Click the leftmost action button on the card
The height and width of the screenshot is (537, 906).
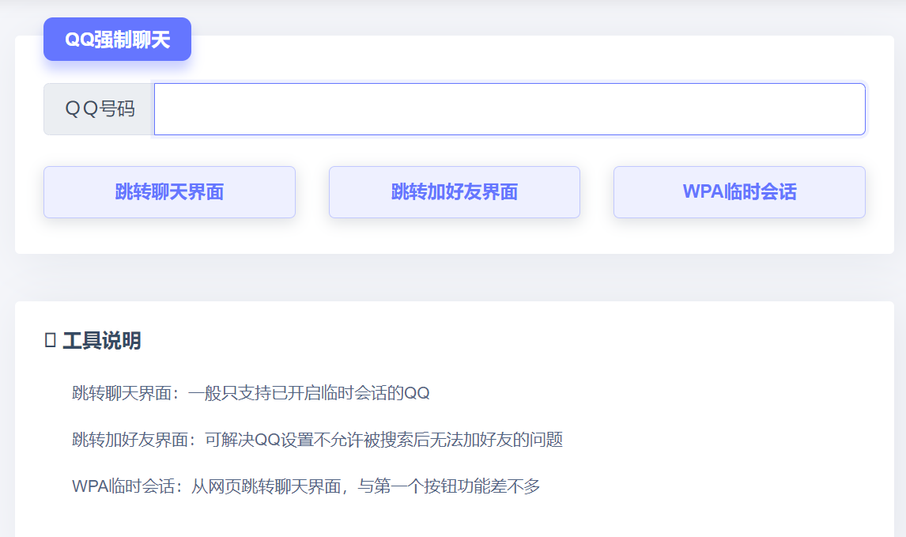[x=169, y=191]
